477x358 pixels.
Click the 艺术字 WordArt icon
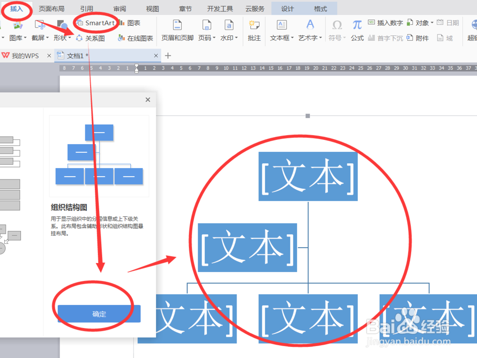coord(310,25)
